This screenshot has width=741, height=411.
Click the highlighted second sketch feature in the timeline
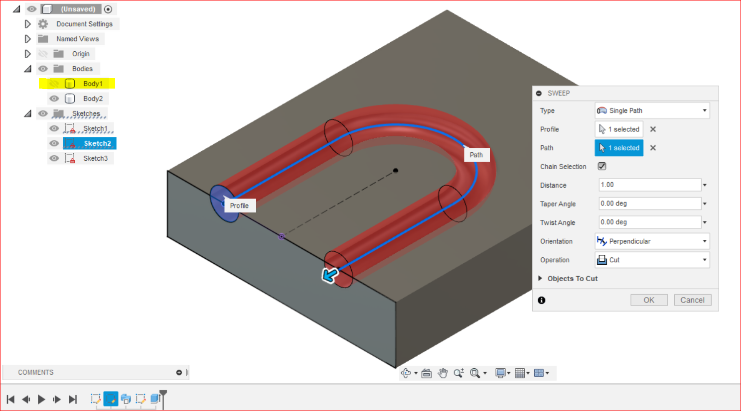click(111, 399)
